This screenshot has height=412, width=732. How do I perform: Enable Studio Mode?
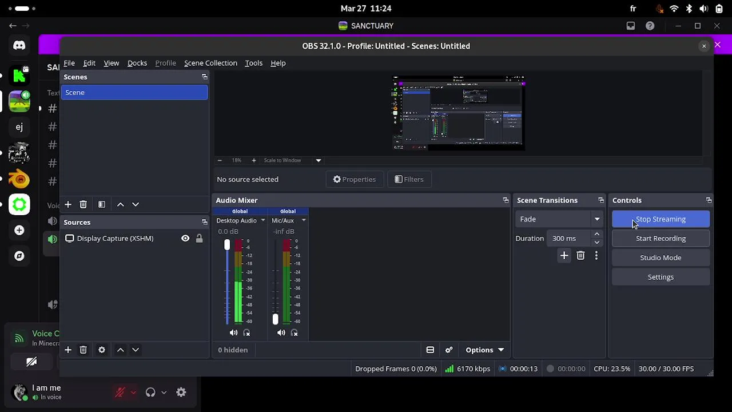(661, 258)
